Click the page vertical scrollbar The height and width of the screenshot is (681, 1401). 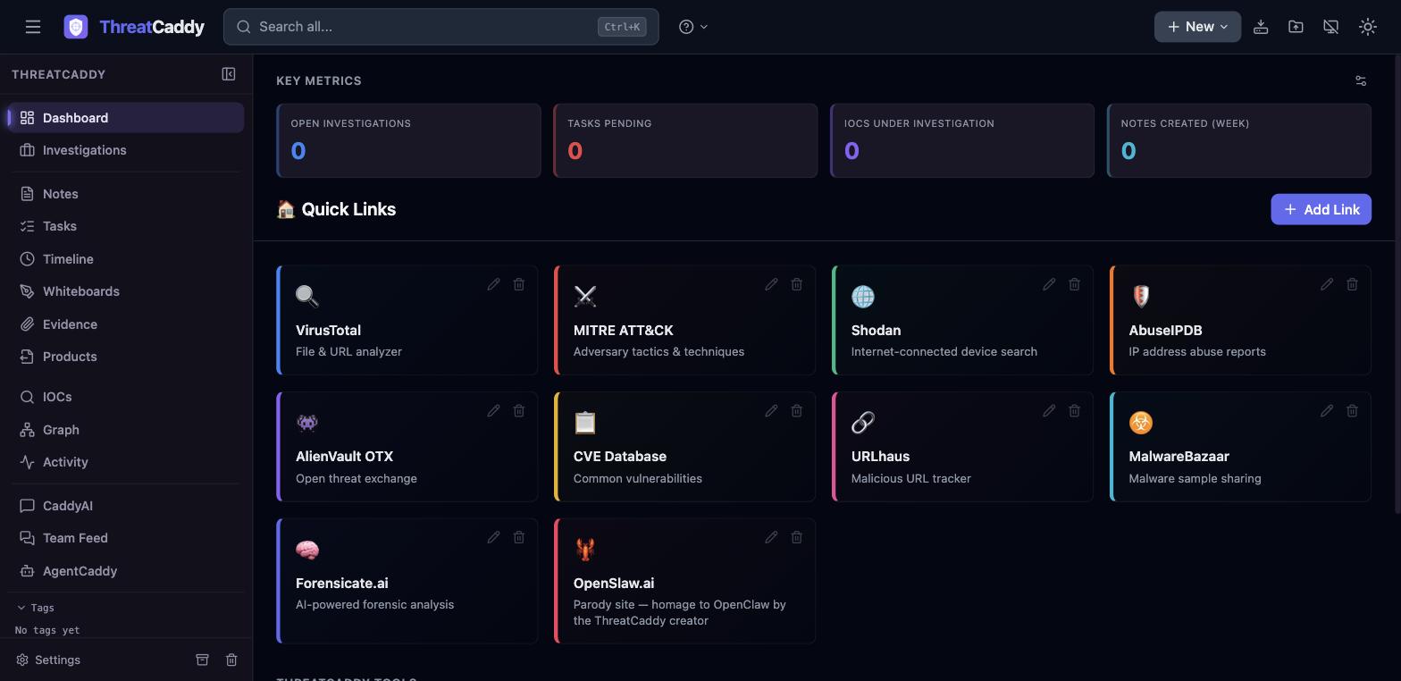pos(1397,286)
